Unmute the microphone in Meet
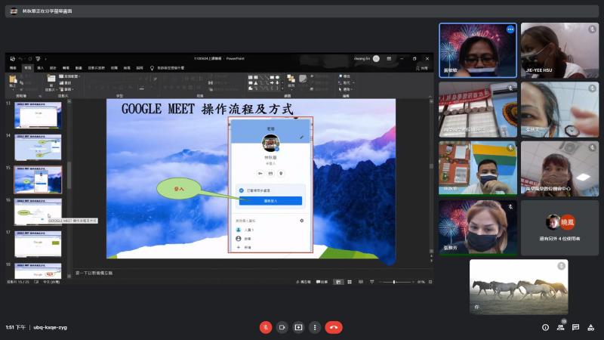The image size is (604, 340). (266, 327)
